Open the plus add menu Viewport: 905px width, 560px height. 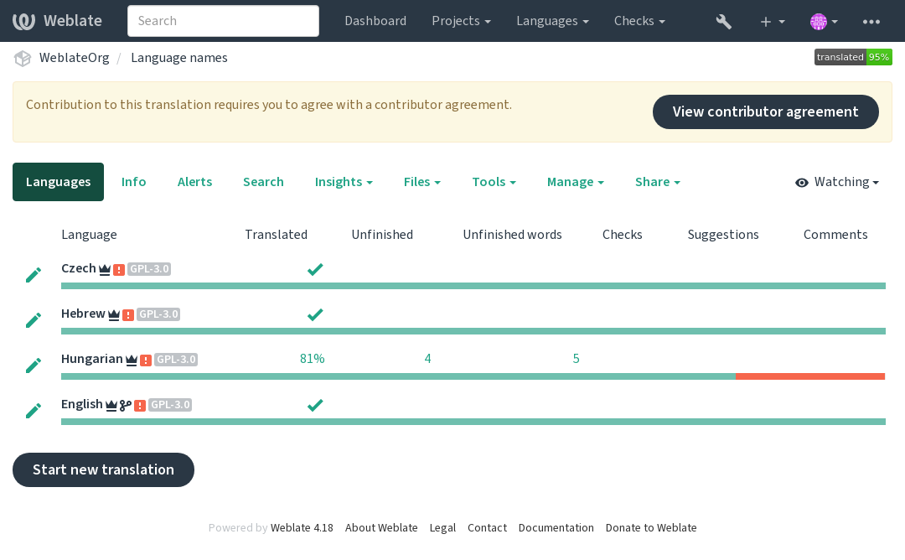773,21
